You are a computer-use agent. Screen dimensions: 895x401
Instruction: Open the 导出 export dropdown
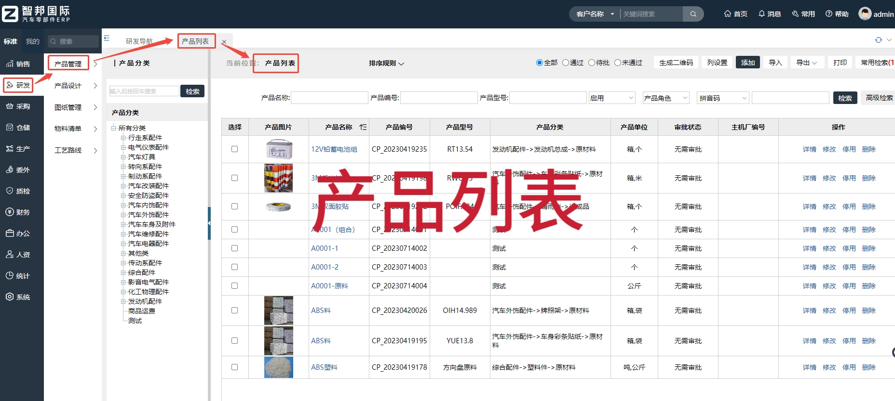[x=807, y=63]
